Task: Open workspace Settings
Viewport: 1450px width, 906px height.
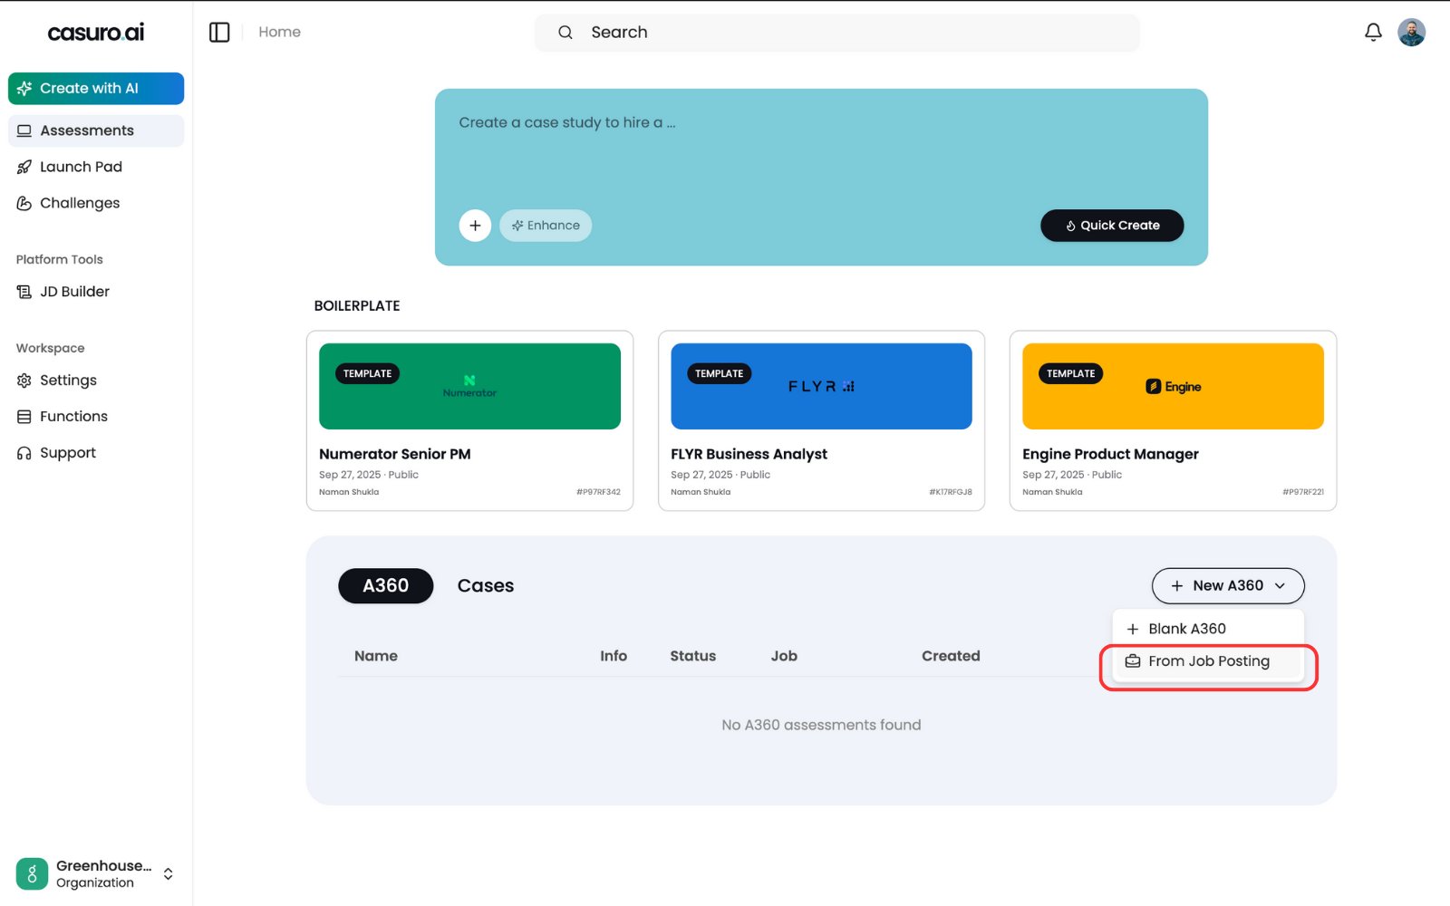Action: [96, 381]
